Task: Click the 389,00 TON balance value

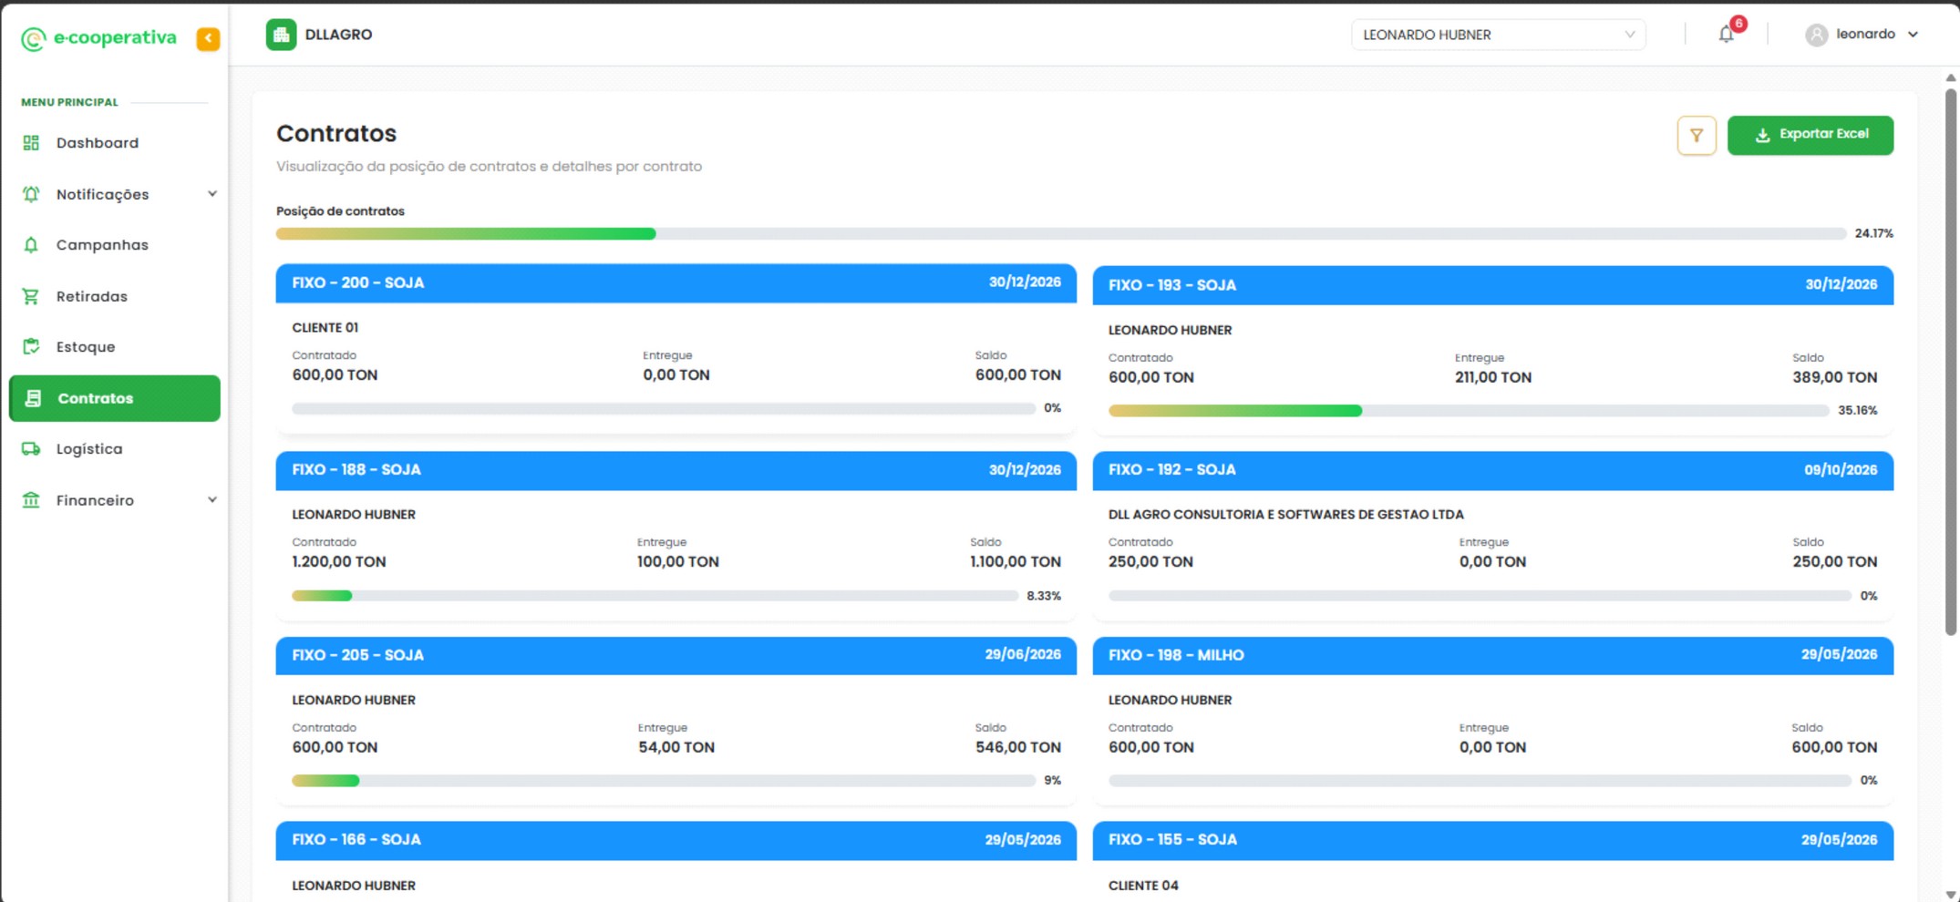Action: (1834, 377)
